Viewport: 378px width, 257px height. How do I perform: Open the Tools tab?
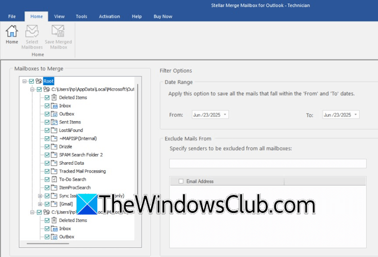(82, 16)
